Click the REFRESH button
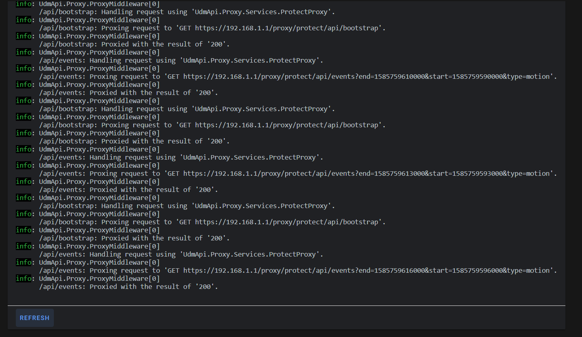Screen dimensions: 582x337 [x=34, y=318]
